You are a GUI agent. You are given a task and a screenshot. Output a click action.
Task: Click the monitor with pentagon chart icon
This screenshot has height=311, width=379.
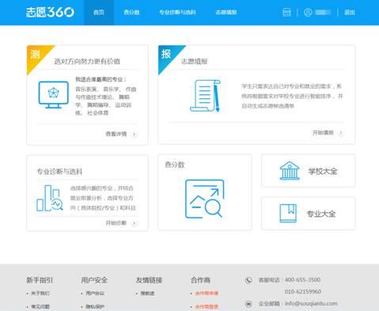point(54,95)
